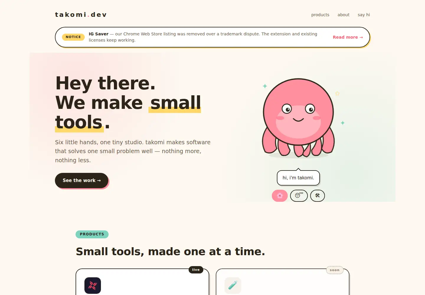Click the See the work button
Screen dimensions: 425x295
click(81, 180)
